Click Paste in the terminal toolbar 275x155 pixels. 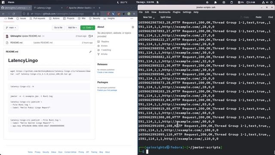click(x=259, y=17)
